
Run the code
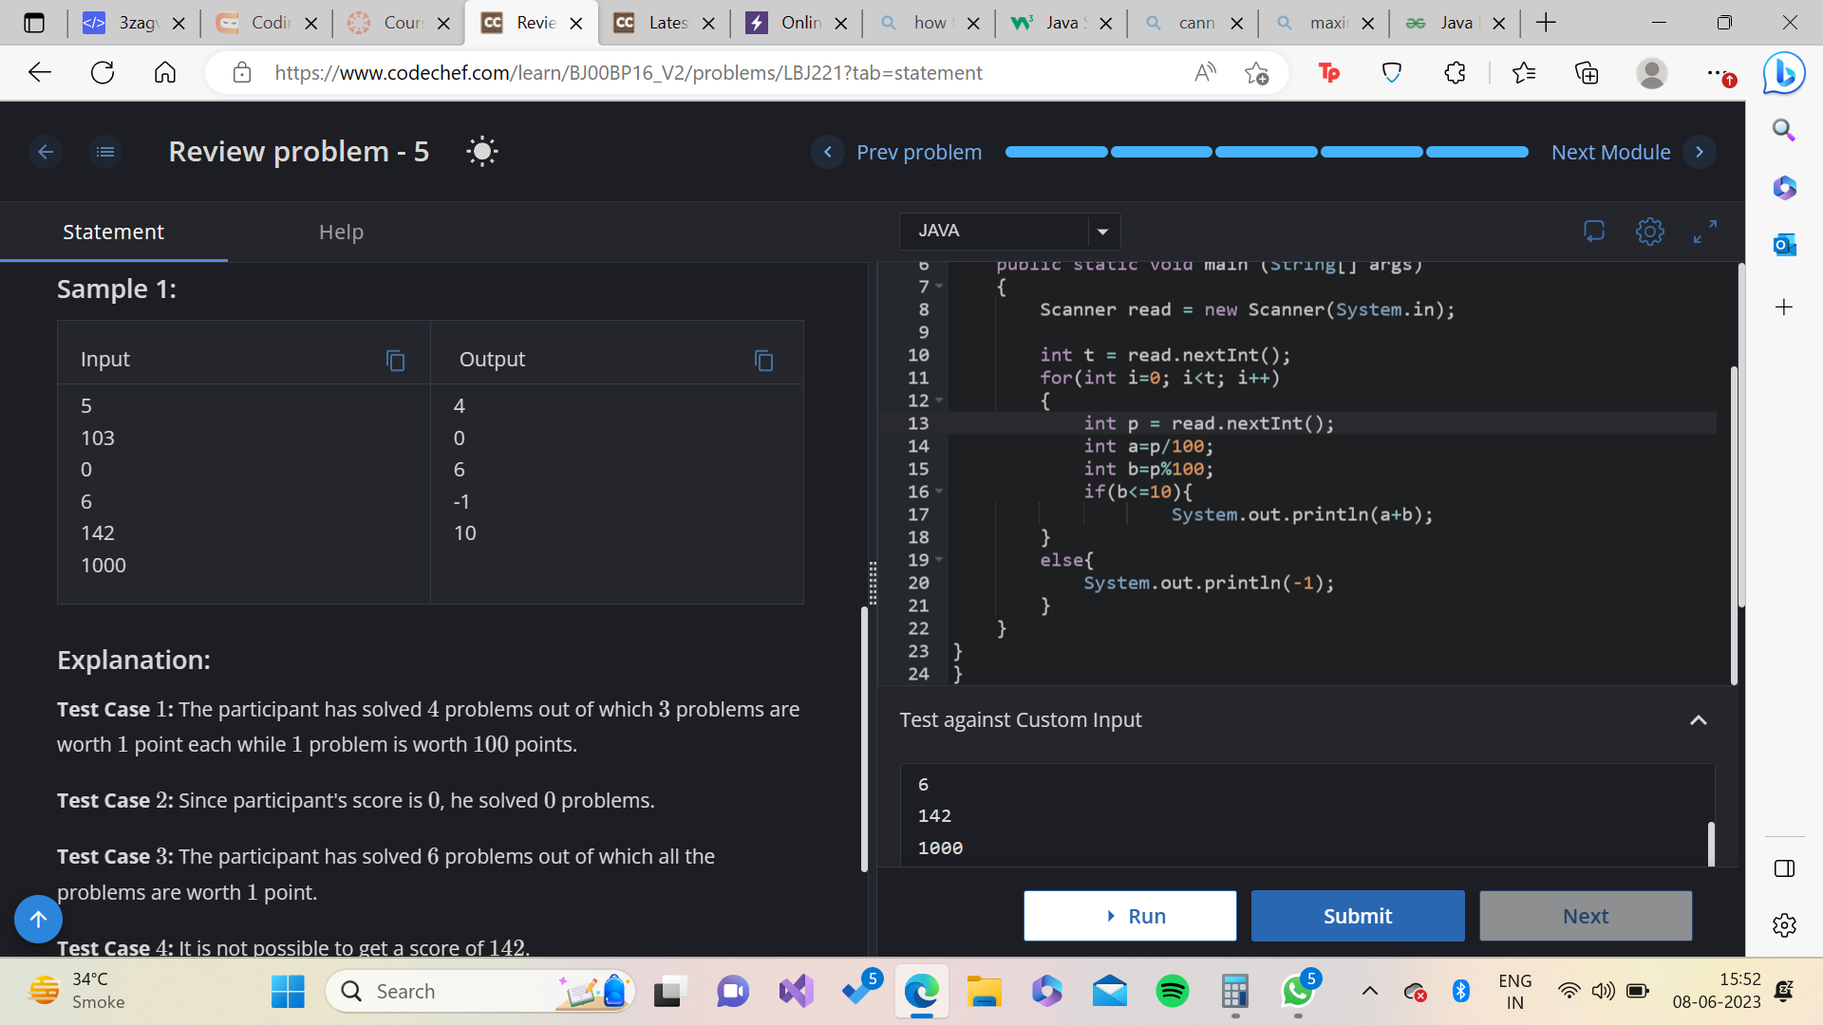coord(1130,916)
